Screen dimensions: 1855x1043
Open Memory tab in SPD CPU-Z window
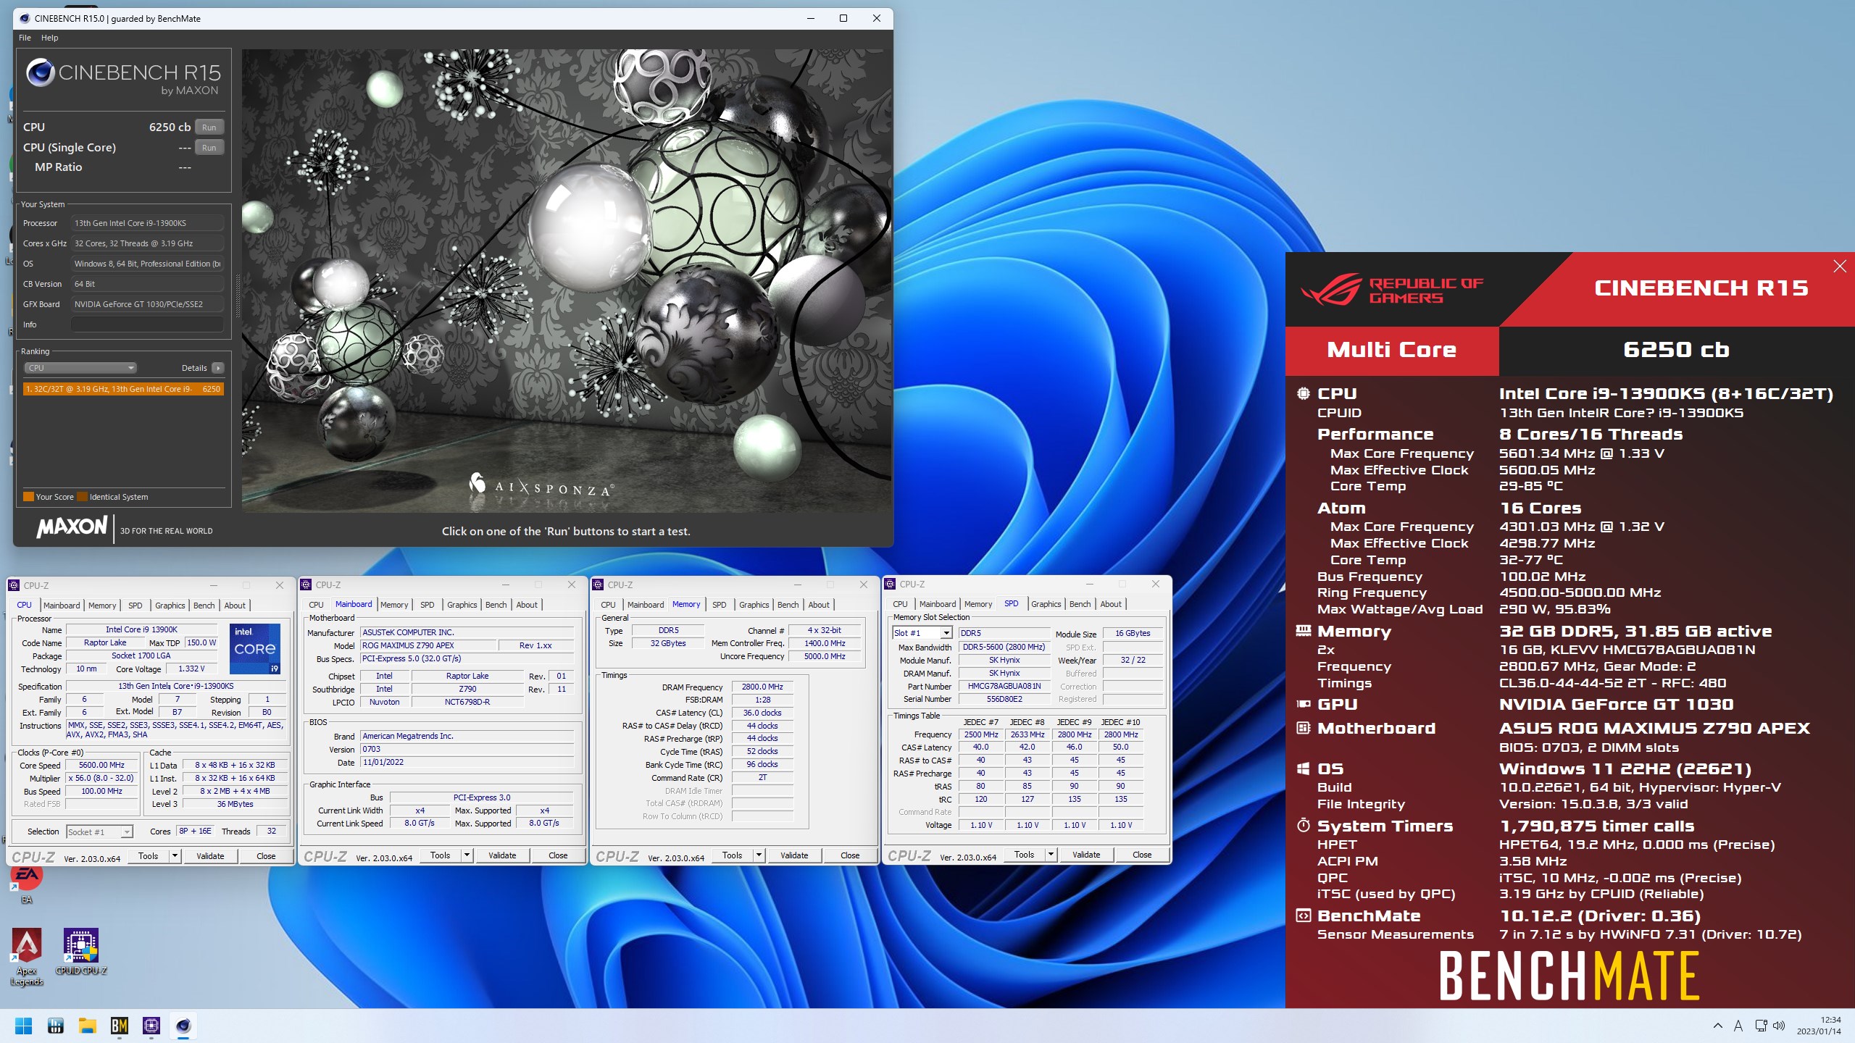(978, 604)
